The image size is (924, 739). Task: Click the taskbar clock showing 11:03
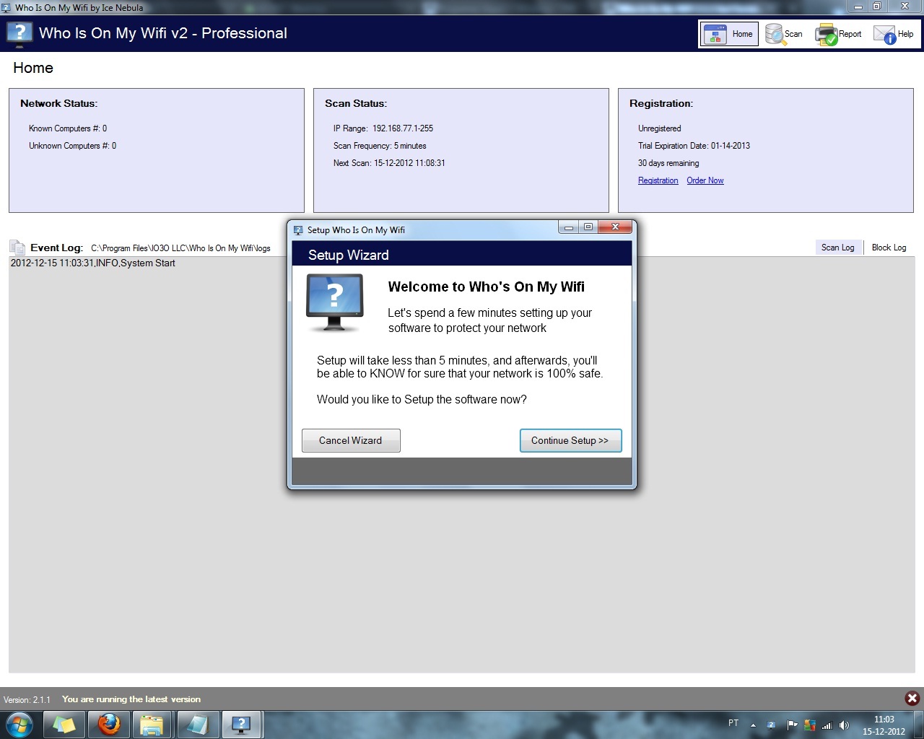pos(884,725)
